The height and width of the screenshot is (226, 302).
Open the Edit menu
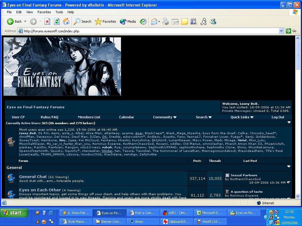[x=19, y=12]
